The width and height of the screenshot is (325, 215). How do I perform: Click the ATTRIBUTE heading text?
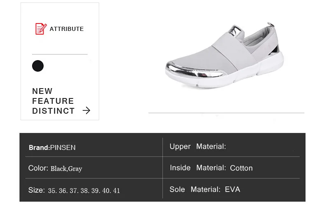(66, 29)
